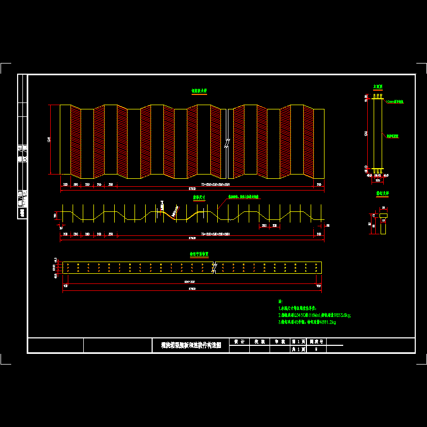Click the break-line symbol in the bottom stud layout strip
Image resolution: width=427 pixels, height=427 pixels.
click(213, 268)
